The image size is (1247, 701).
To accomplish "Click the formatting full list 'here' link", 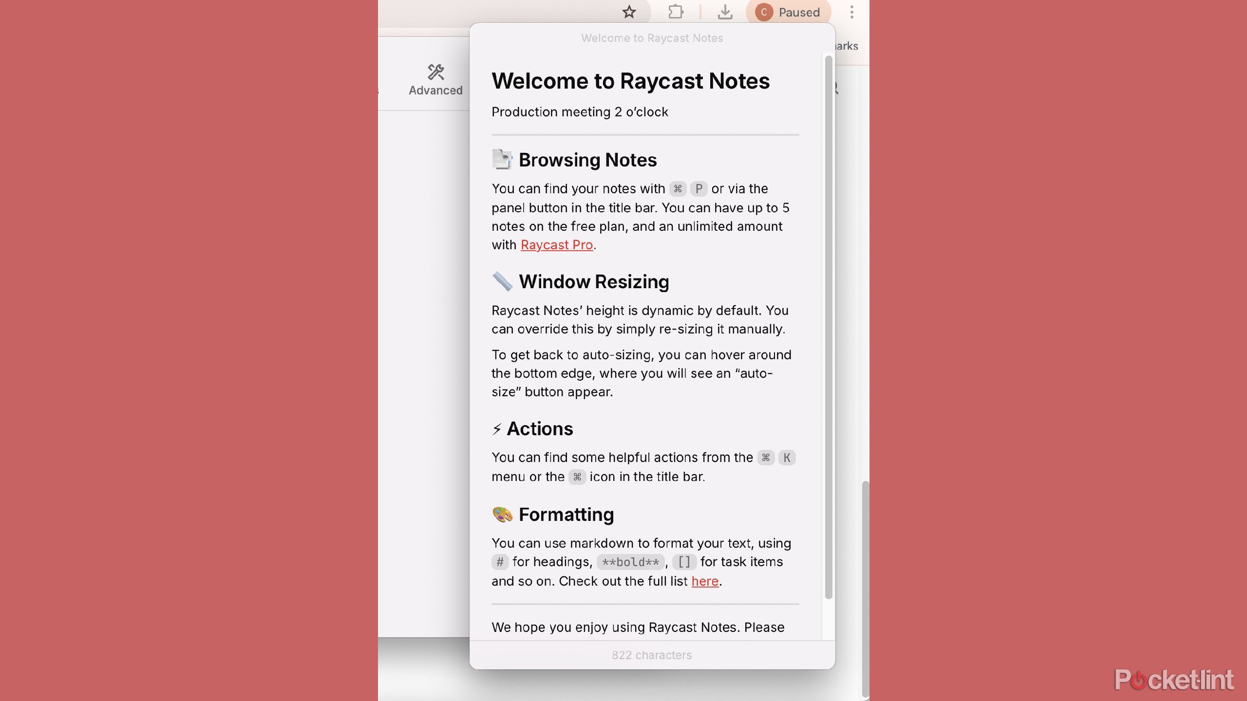I will 704,581.
